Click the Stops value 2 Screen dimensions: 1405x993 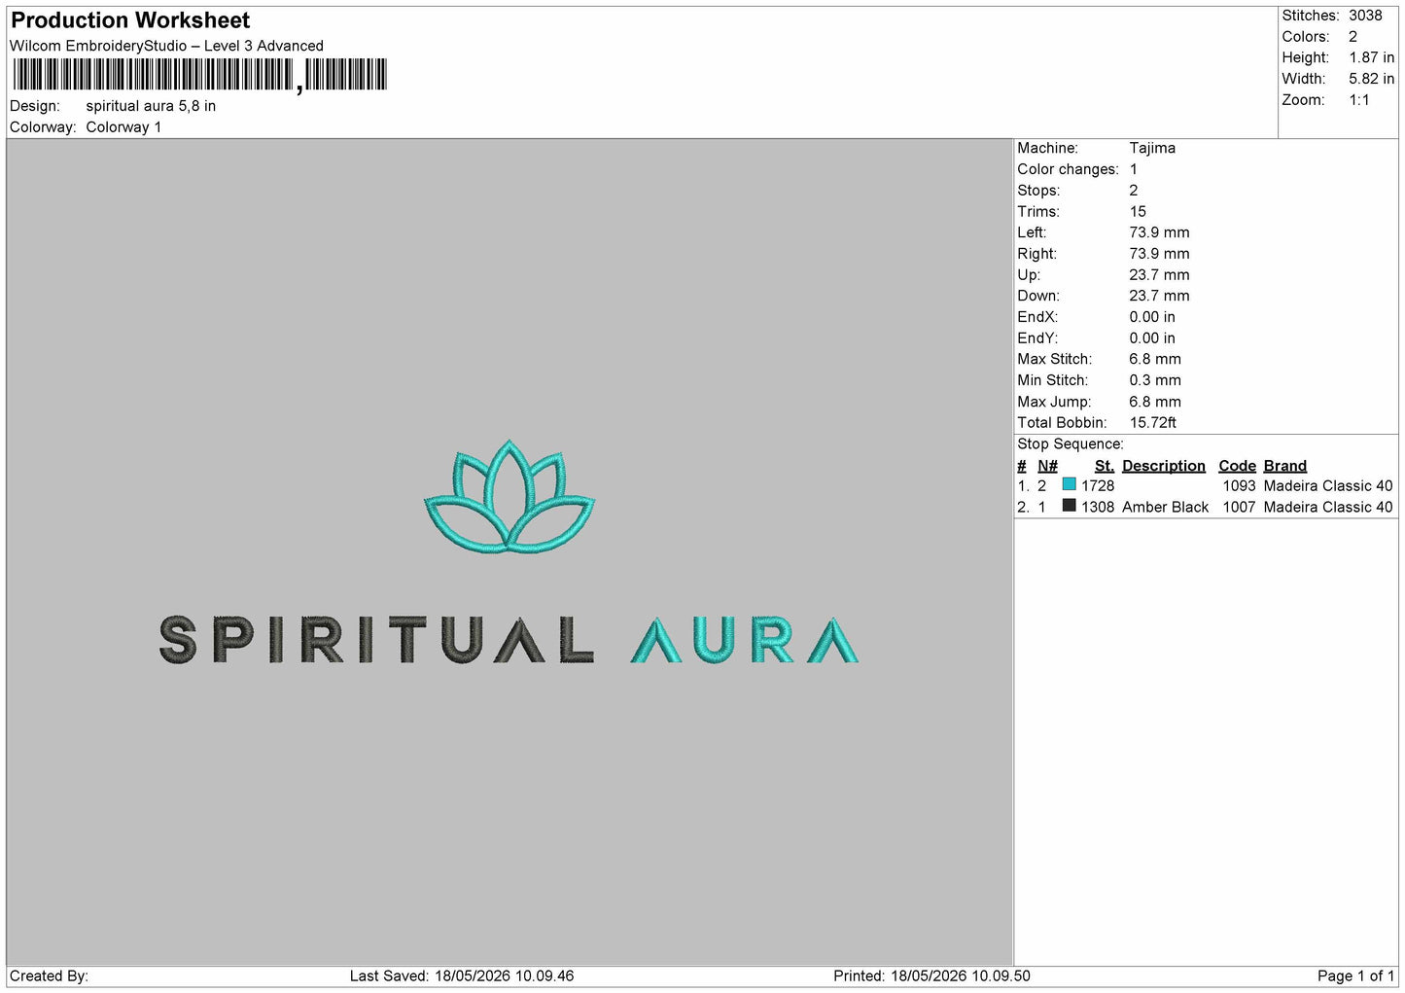1134,191
